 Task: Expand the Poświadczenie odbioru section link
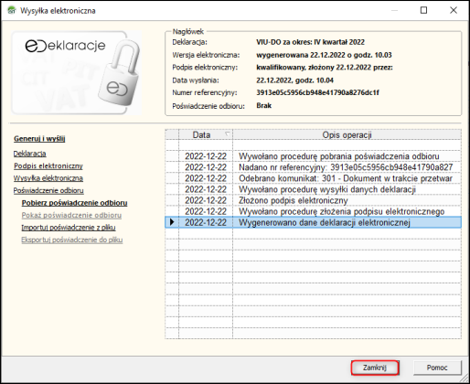[48, 190]
